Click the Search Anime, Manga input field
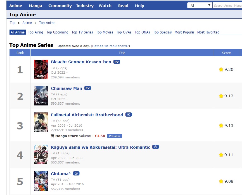This screenshot has width=242, height=195. (x=227, y=6)
